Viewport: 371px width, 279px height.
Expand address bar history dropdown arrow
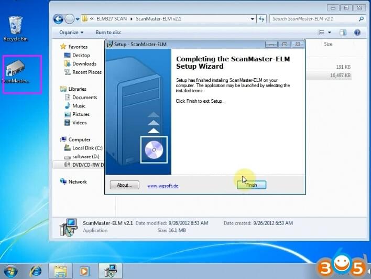[253, 19]
